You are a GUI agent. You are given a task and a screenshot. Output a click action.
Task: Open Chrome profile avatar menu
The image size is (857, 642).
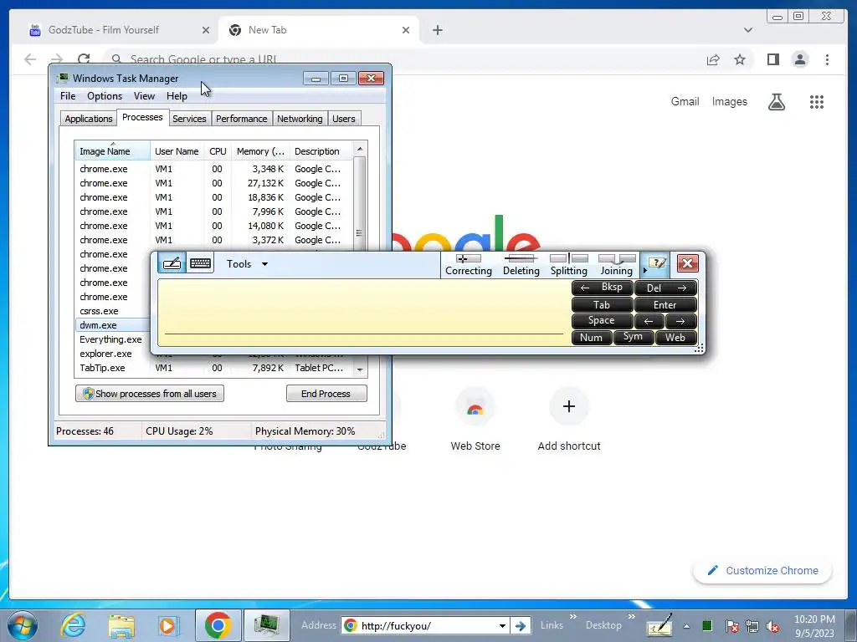(x=800, y=59)
